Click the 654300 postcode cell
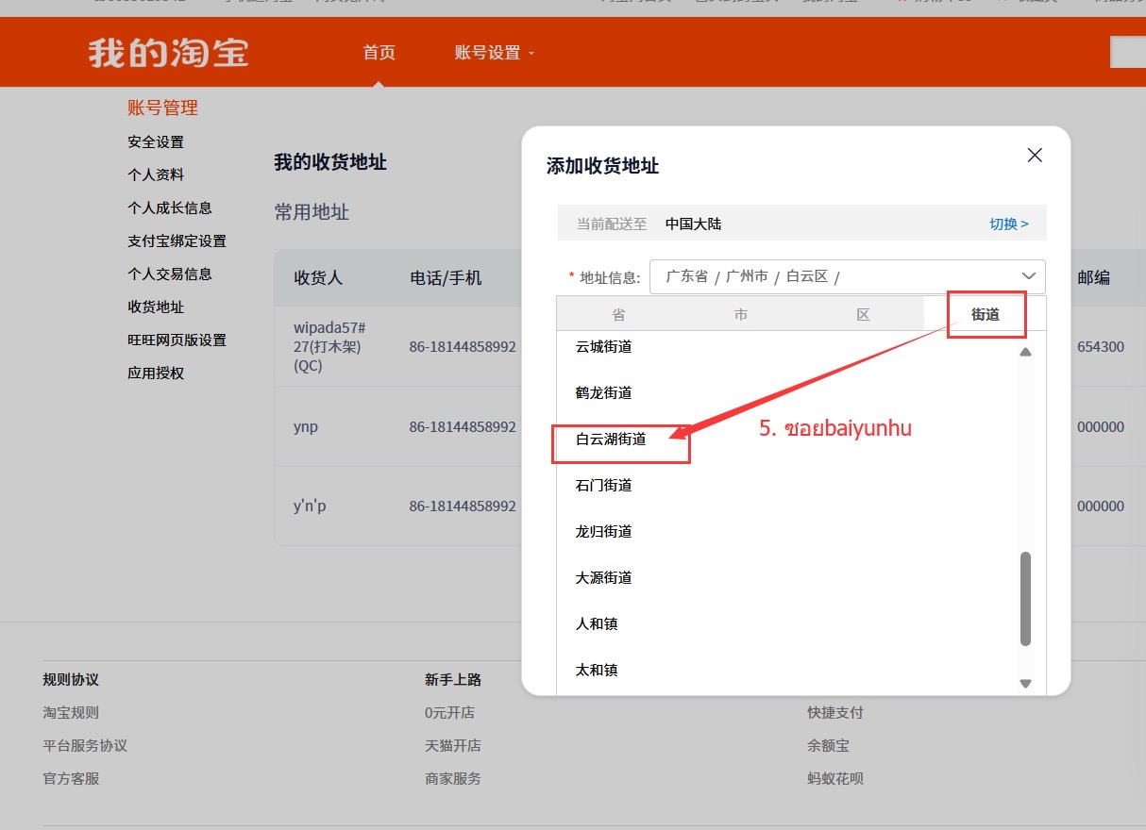 tap(1101, 347)
